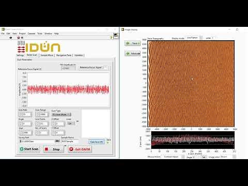Click the Wait stepper arrows
248x186 pixels.
21,133
